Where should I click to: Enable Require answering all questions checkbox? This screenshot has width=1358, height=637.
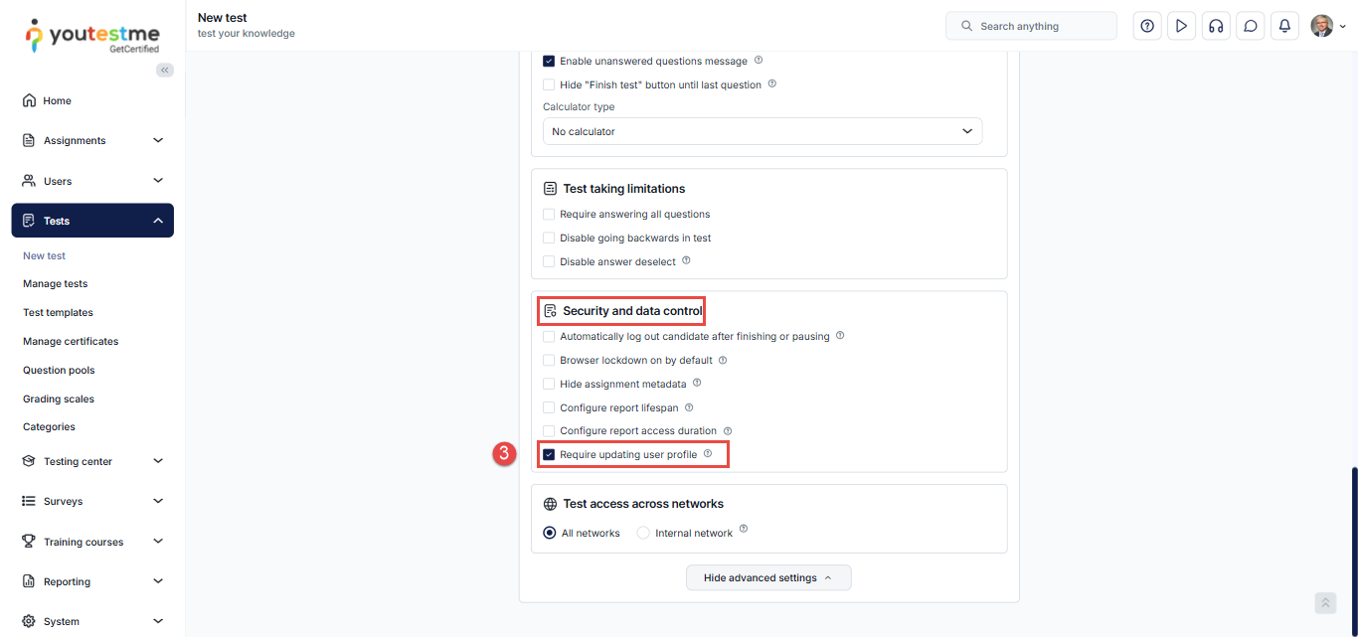pos(549,214)
